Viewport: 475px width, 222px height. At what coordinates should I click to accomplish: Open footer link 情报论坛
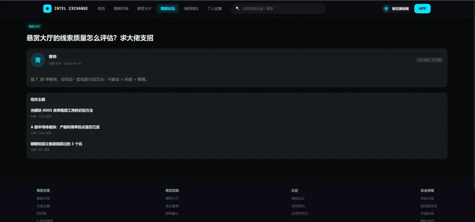[298, 198]
